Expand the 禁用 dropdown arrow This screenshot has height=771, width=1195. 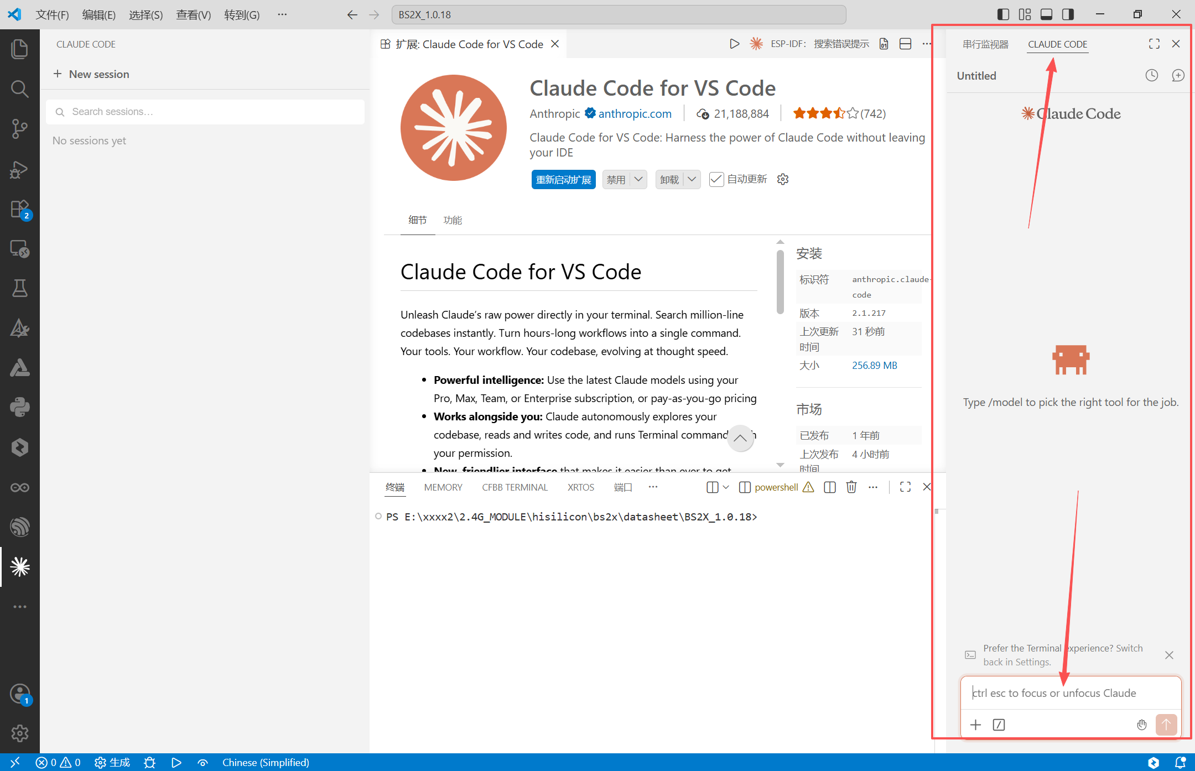point(638,179)
